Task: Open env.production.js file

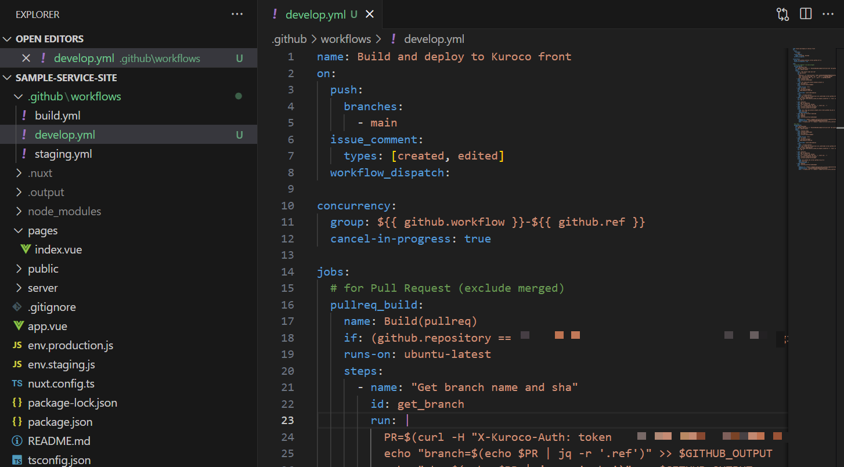Action: (x=70, y=345)
